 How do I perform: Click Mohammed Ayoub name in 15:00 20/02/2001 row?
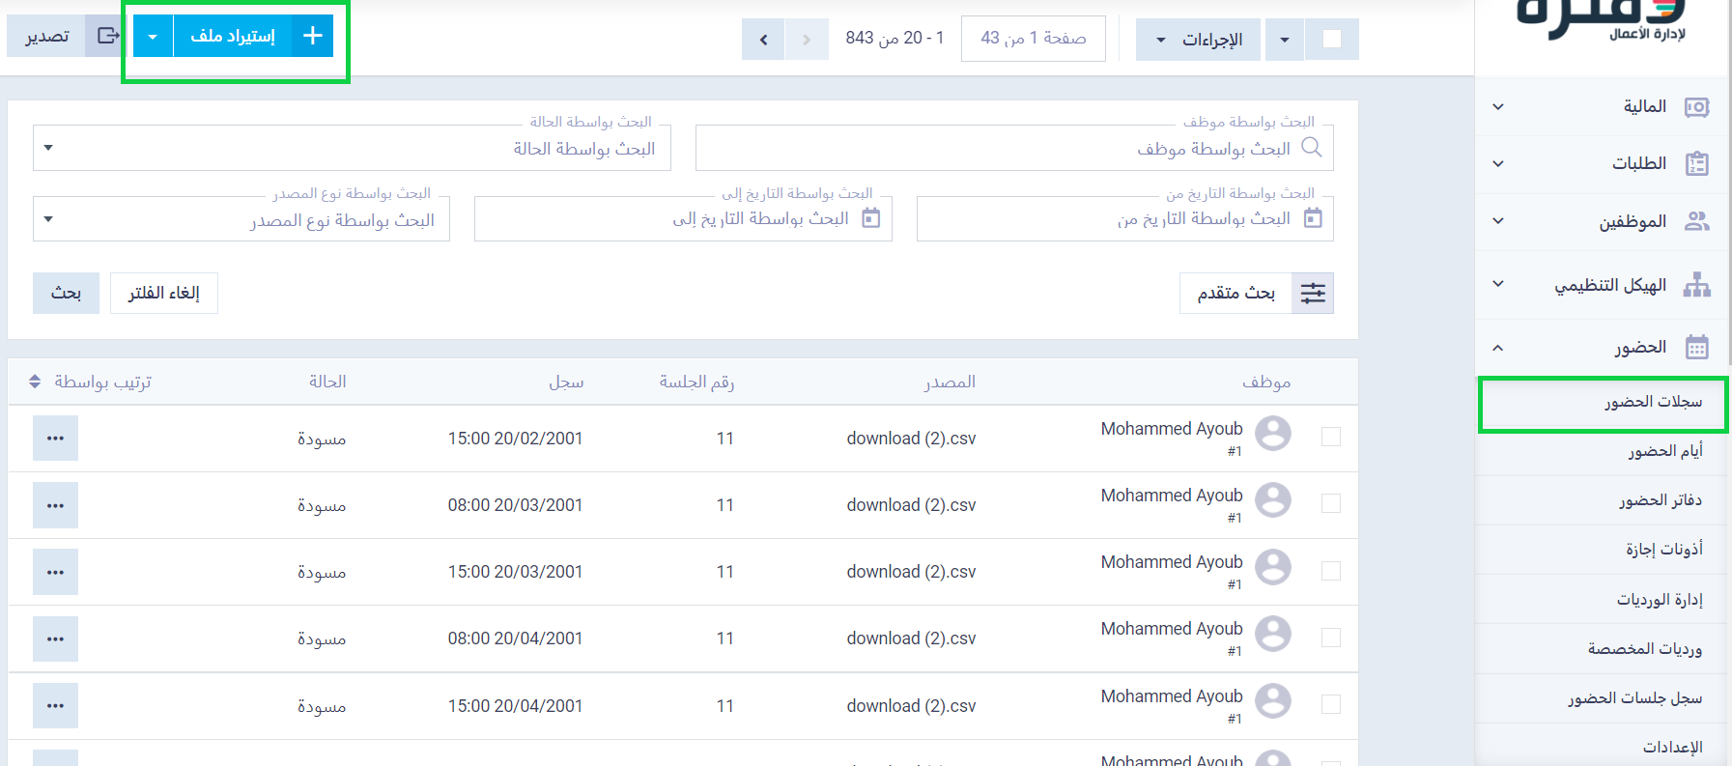pos(1172,428)
